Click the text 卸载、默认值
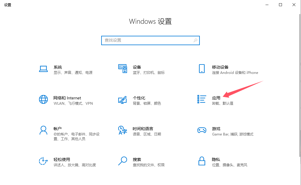Image resolution: width=301 pixels, height=185 pixels. [x=223, y=103]
